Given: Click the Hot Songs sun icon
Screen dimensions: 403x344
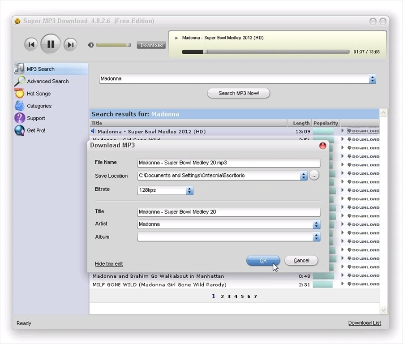Looking at the screenshot, I should point(20,93).
